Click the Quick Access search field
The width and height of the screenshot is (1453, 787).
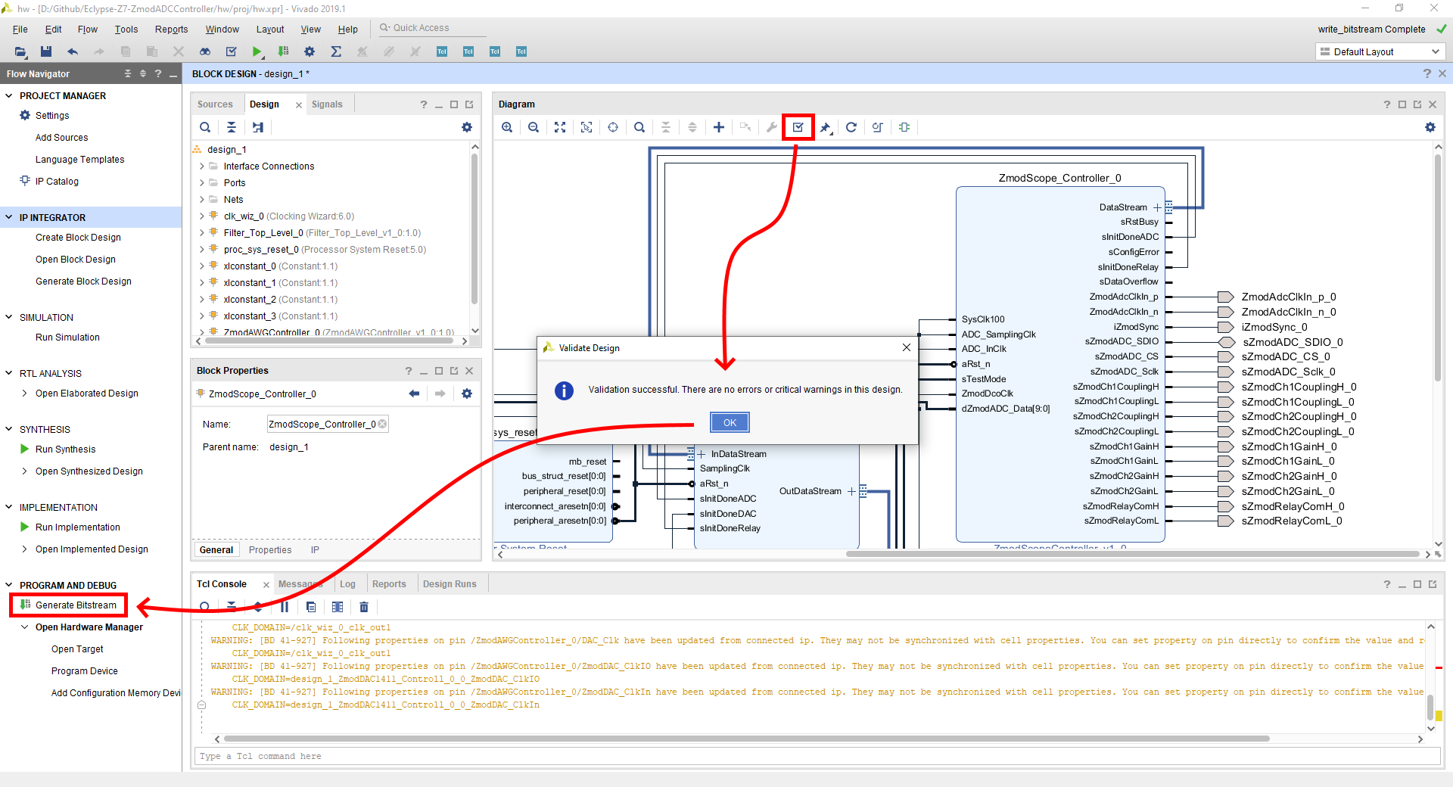point(431,28)
